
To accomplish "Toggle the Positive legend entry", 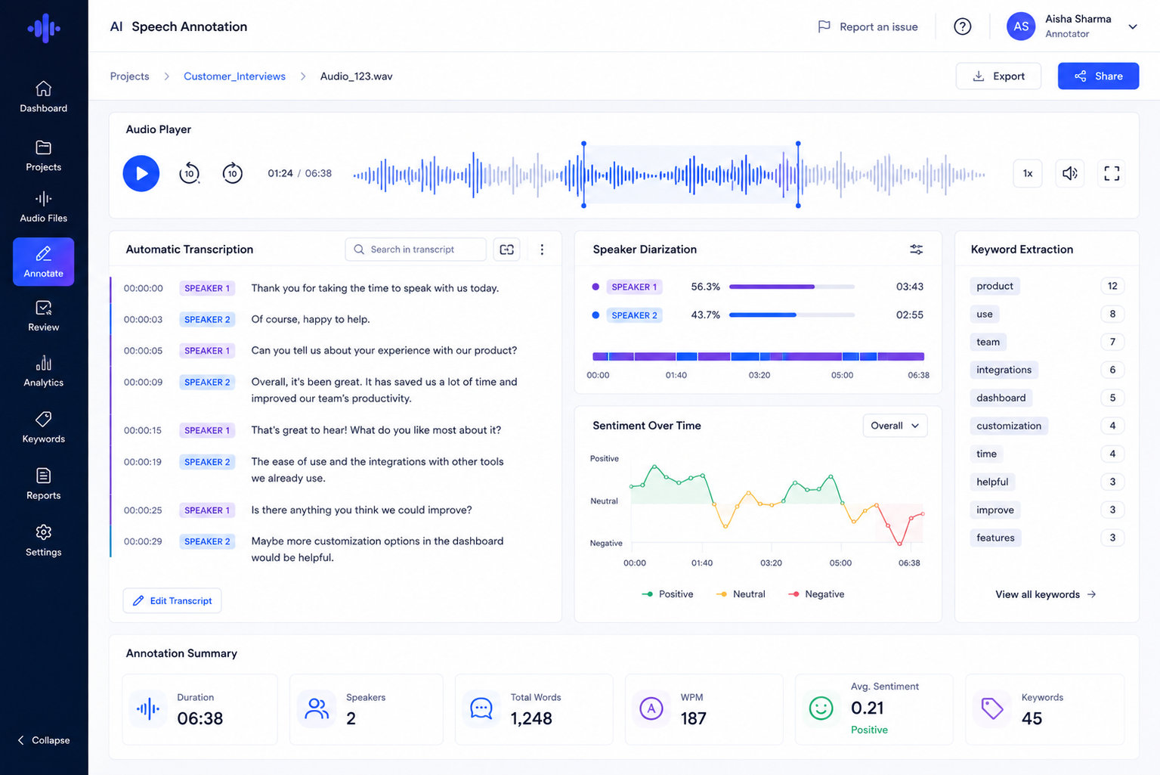I will pos(667,594).
